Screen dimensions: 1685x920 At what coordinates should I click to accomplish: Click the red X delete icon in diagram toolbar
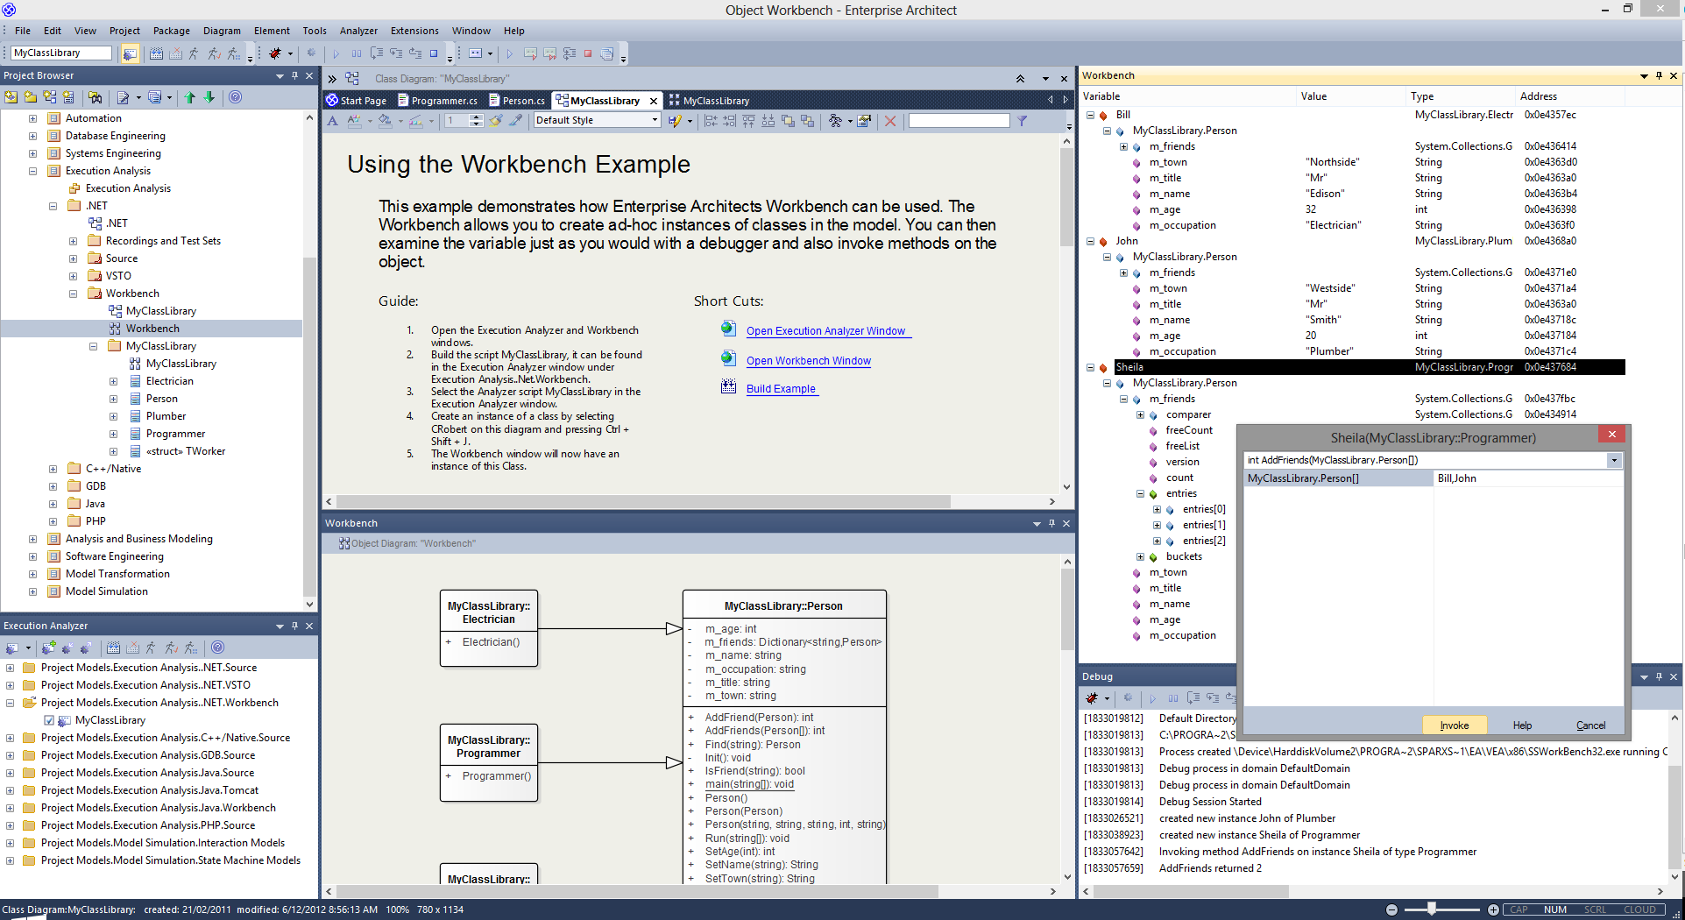tap(890, 121)
